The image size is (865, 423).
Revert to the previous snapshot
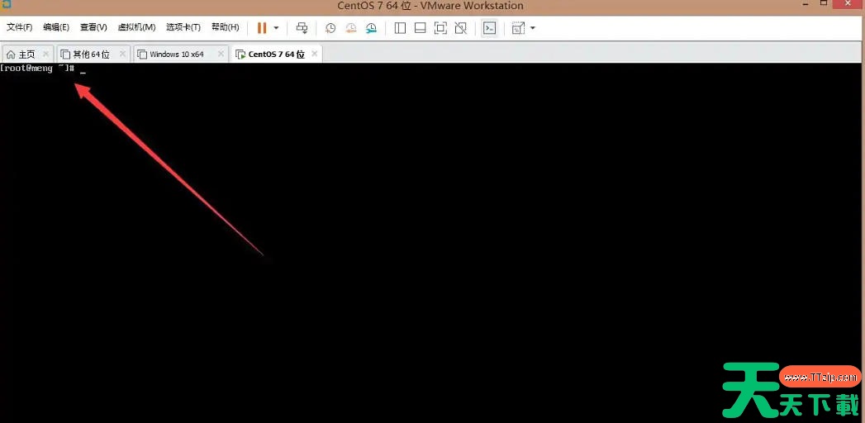[351, 28]
